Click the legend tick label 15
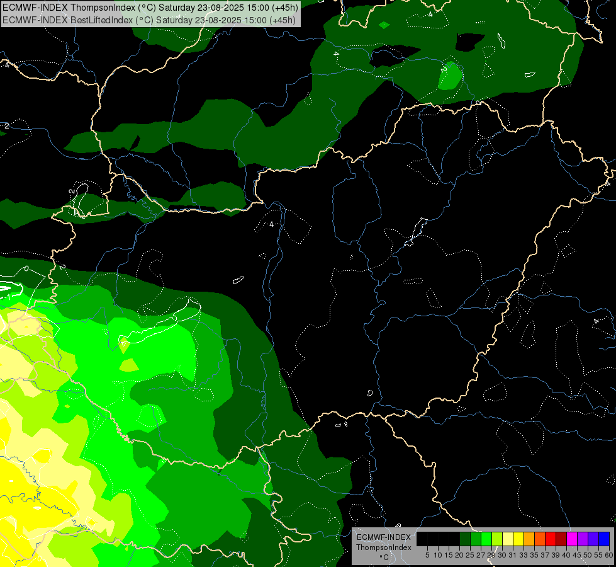This screenshot has width=616, height=567. click(x=449, y=555)
